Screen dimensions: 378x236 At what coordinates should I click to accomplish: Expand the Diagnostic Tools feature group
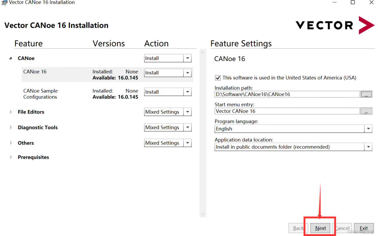pos(11,128)
